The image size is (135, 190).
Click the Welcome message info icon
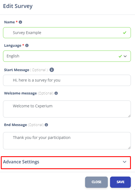pyautogui.click(x=56, y=93)
